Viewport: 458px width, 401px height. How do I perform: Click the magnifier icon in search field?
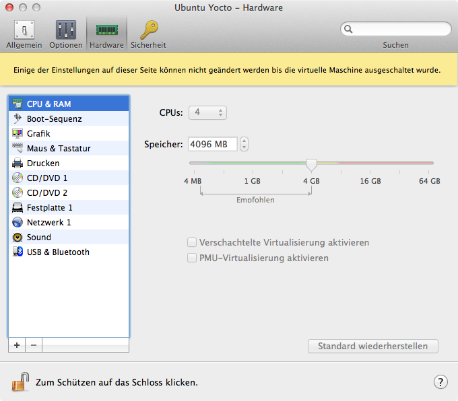[348, 29]
